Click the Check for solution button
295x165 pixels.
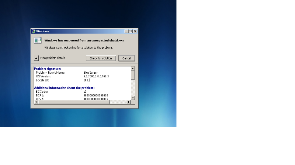101,58
